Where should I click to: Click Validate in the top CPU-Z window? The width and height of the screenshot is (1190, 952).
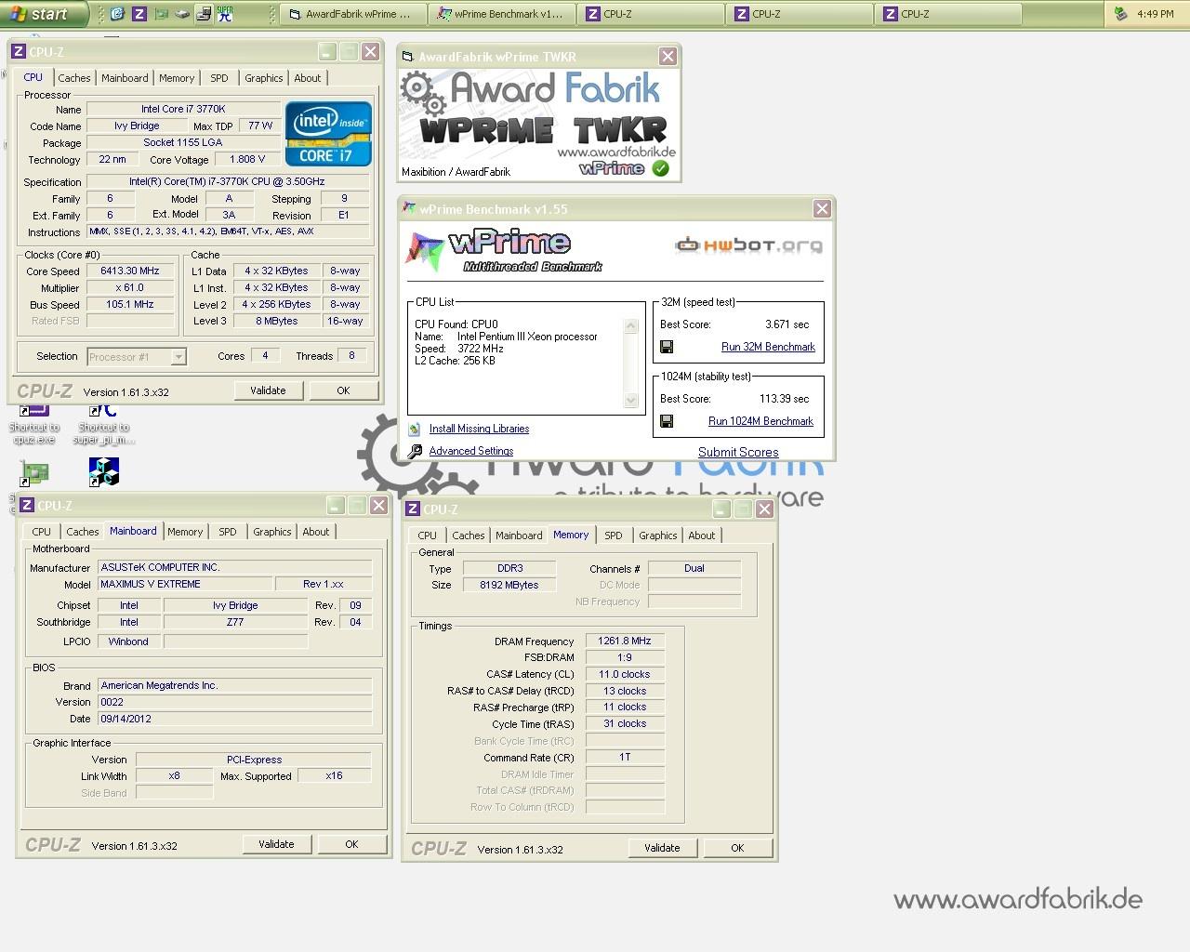click(x=268, y=390)
